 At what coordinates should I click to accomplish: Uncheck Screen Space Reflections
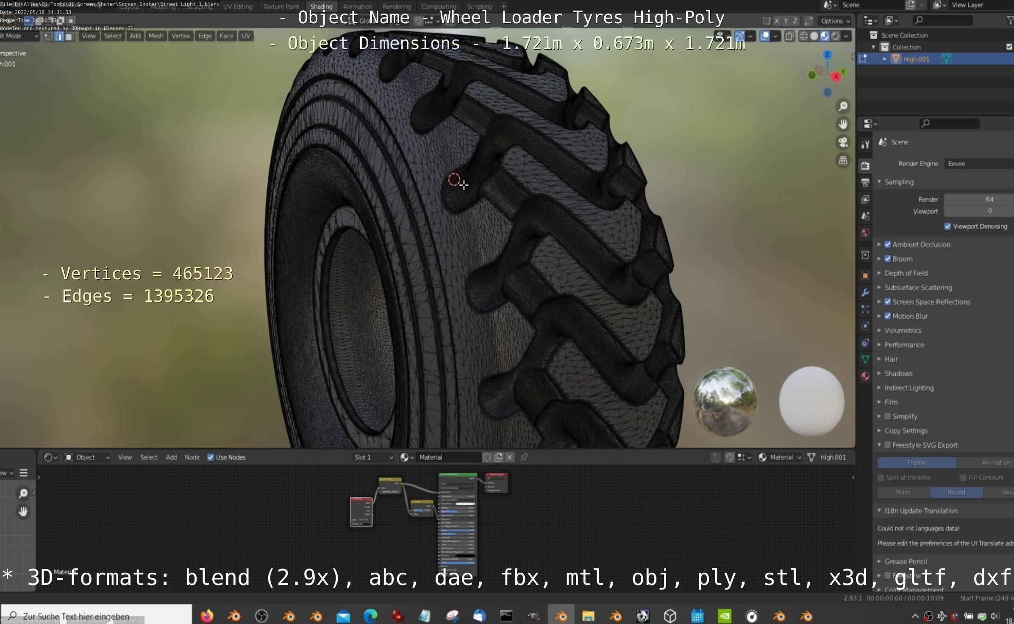pos(888,302)
